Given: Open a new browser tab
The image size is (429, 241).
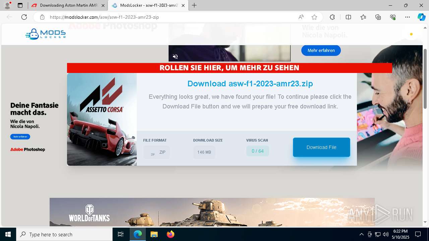Looking at the screenshot, I should 194,5.
